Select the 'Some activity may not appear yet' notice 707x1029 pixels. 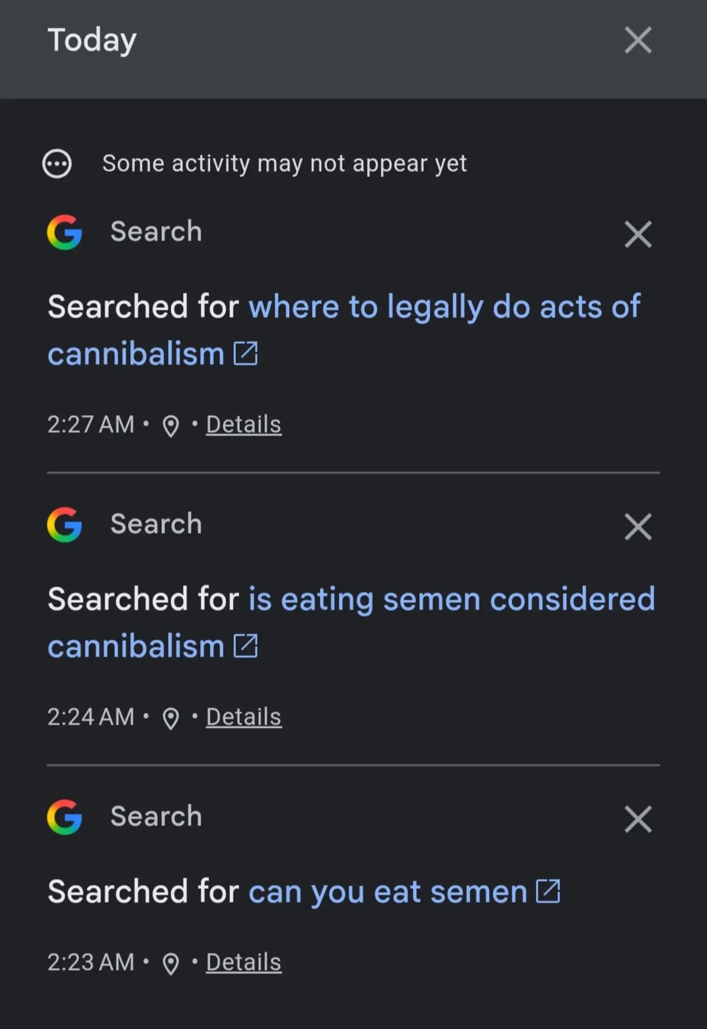coord(284,164)
